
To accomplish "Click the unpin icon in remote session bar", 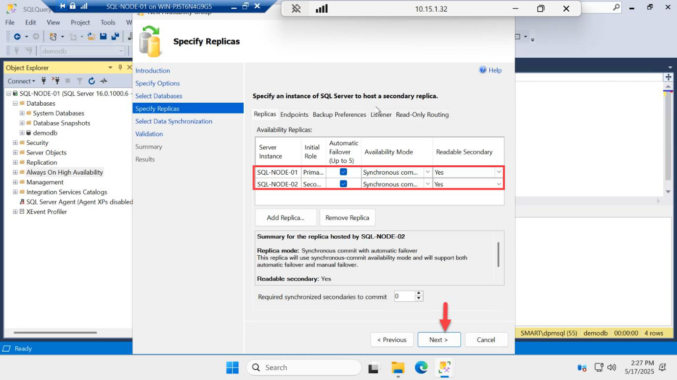I will pos(296,9).
